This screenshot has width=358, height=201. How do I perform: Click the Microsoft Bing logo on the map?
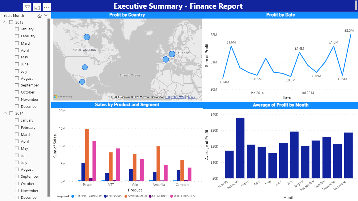click(63, 97)
